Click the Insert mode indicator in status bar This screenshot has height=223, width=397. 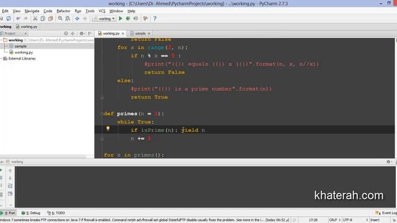click(x=375, y=220)
